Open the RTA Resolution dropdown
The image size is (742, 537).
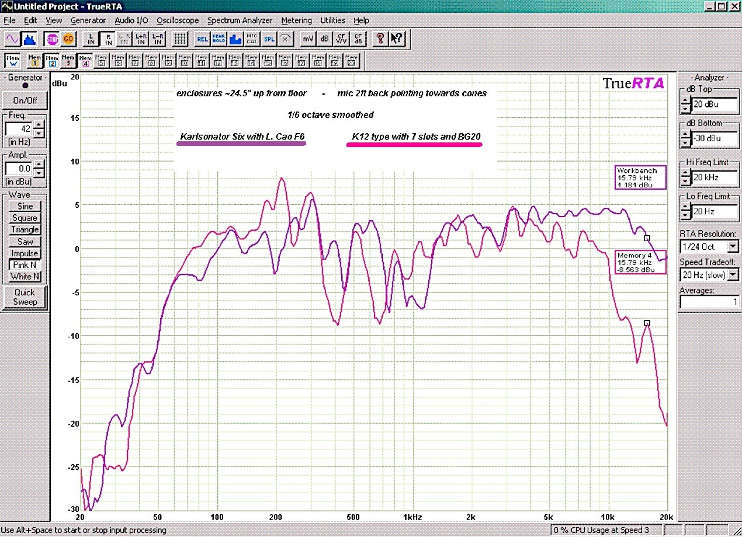(732, 246)
